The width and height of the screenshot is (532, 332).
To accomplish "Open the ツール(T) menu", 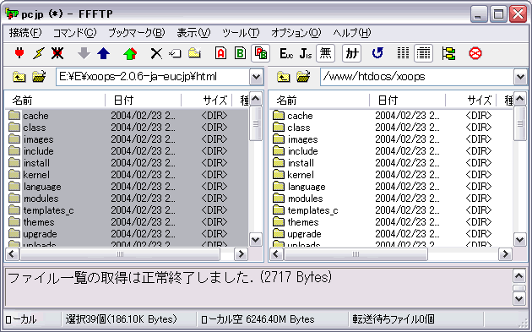I will (x=241, y=33).
